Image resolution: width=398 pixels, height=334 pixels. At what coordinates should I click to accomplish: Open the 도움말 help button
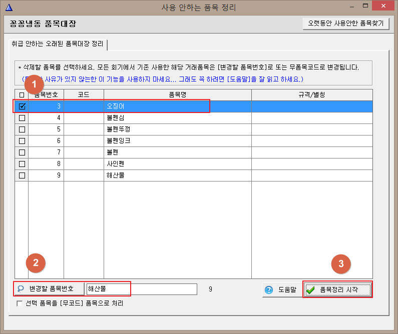click(x=282, y=289)
